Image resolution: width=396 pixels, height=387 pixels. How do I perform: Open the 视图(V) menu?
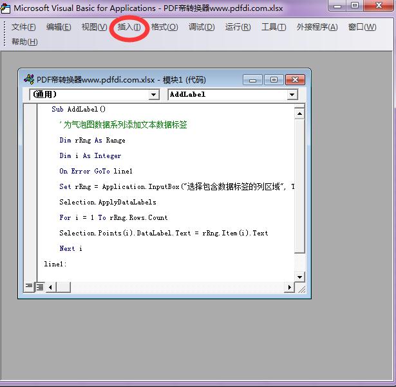point(94,27)
